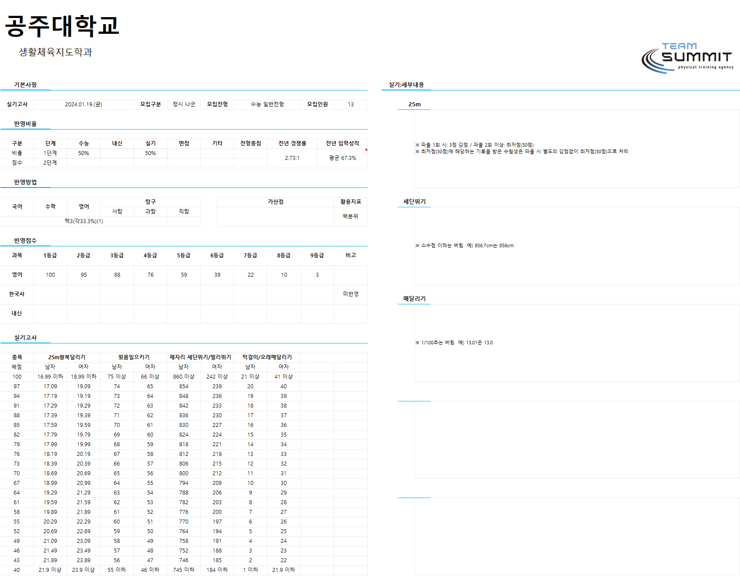
Task: Click the 반영방법 section header
Action: tap(25, 182)
